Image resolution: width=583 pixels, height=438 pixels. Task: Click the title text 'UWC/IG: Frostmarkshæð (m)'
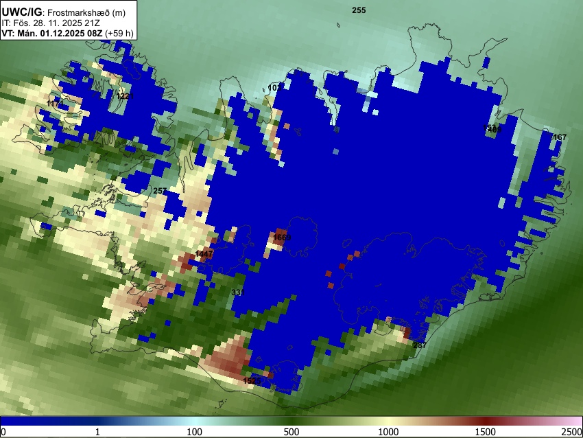[x=64, y=12]
